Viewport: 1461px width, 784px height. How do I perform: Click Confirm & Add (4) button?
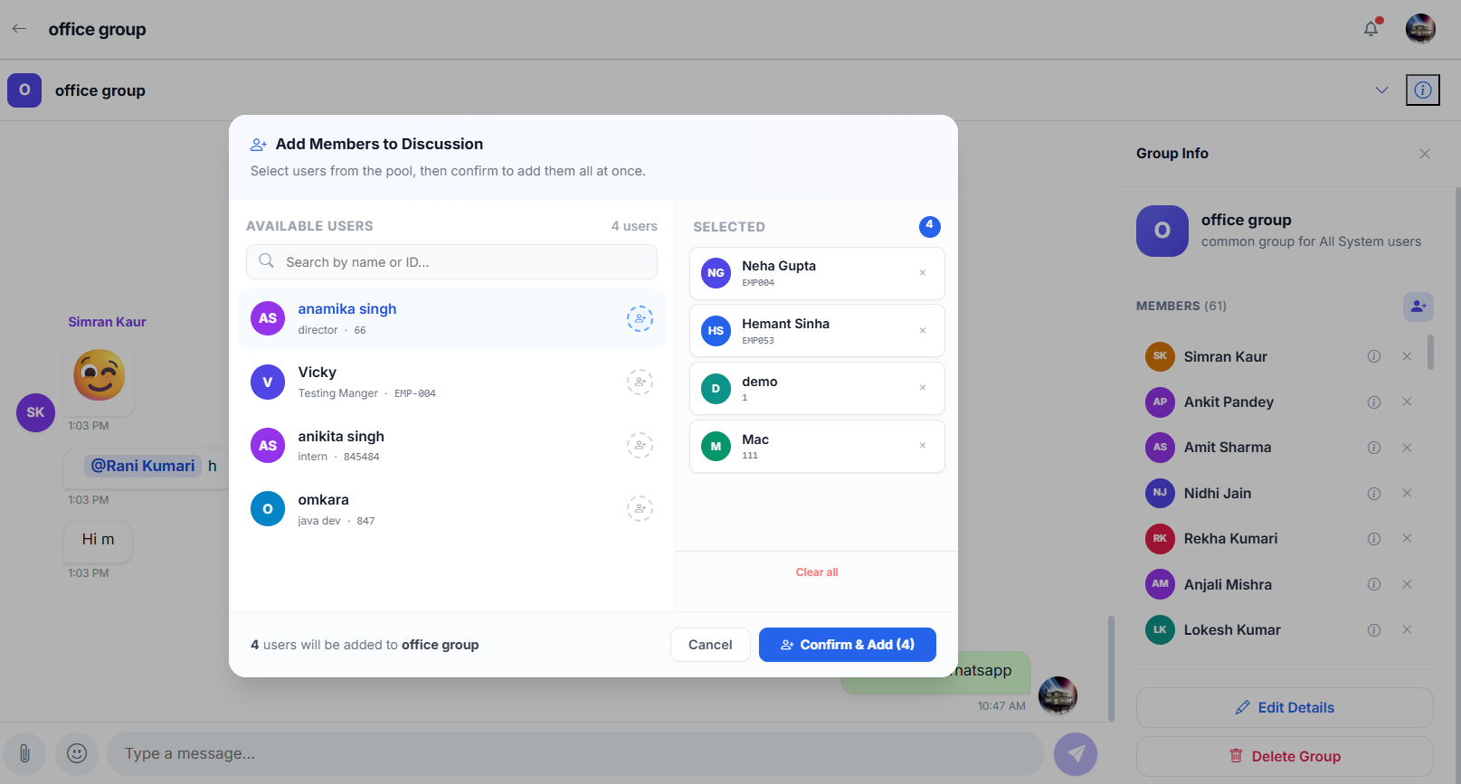(x=848, y=645)
